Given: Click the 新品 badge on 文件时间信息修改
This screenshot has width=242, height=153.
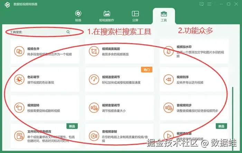Looking at the screenshot, I should coord(72,126).
